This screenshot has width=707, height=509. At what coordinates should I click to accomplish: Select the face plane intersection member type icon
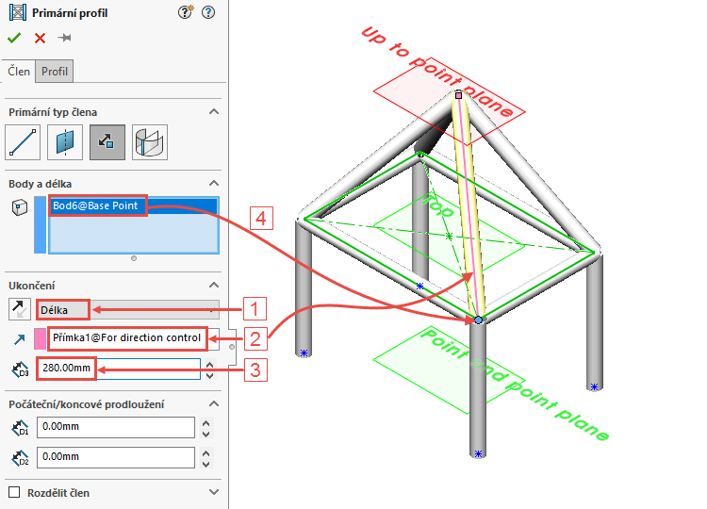[x=150, y=142]
